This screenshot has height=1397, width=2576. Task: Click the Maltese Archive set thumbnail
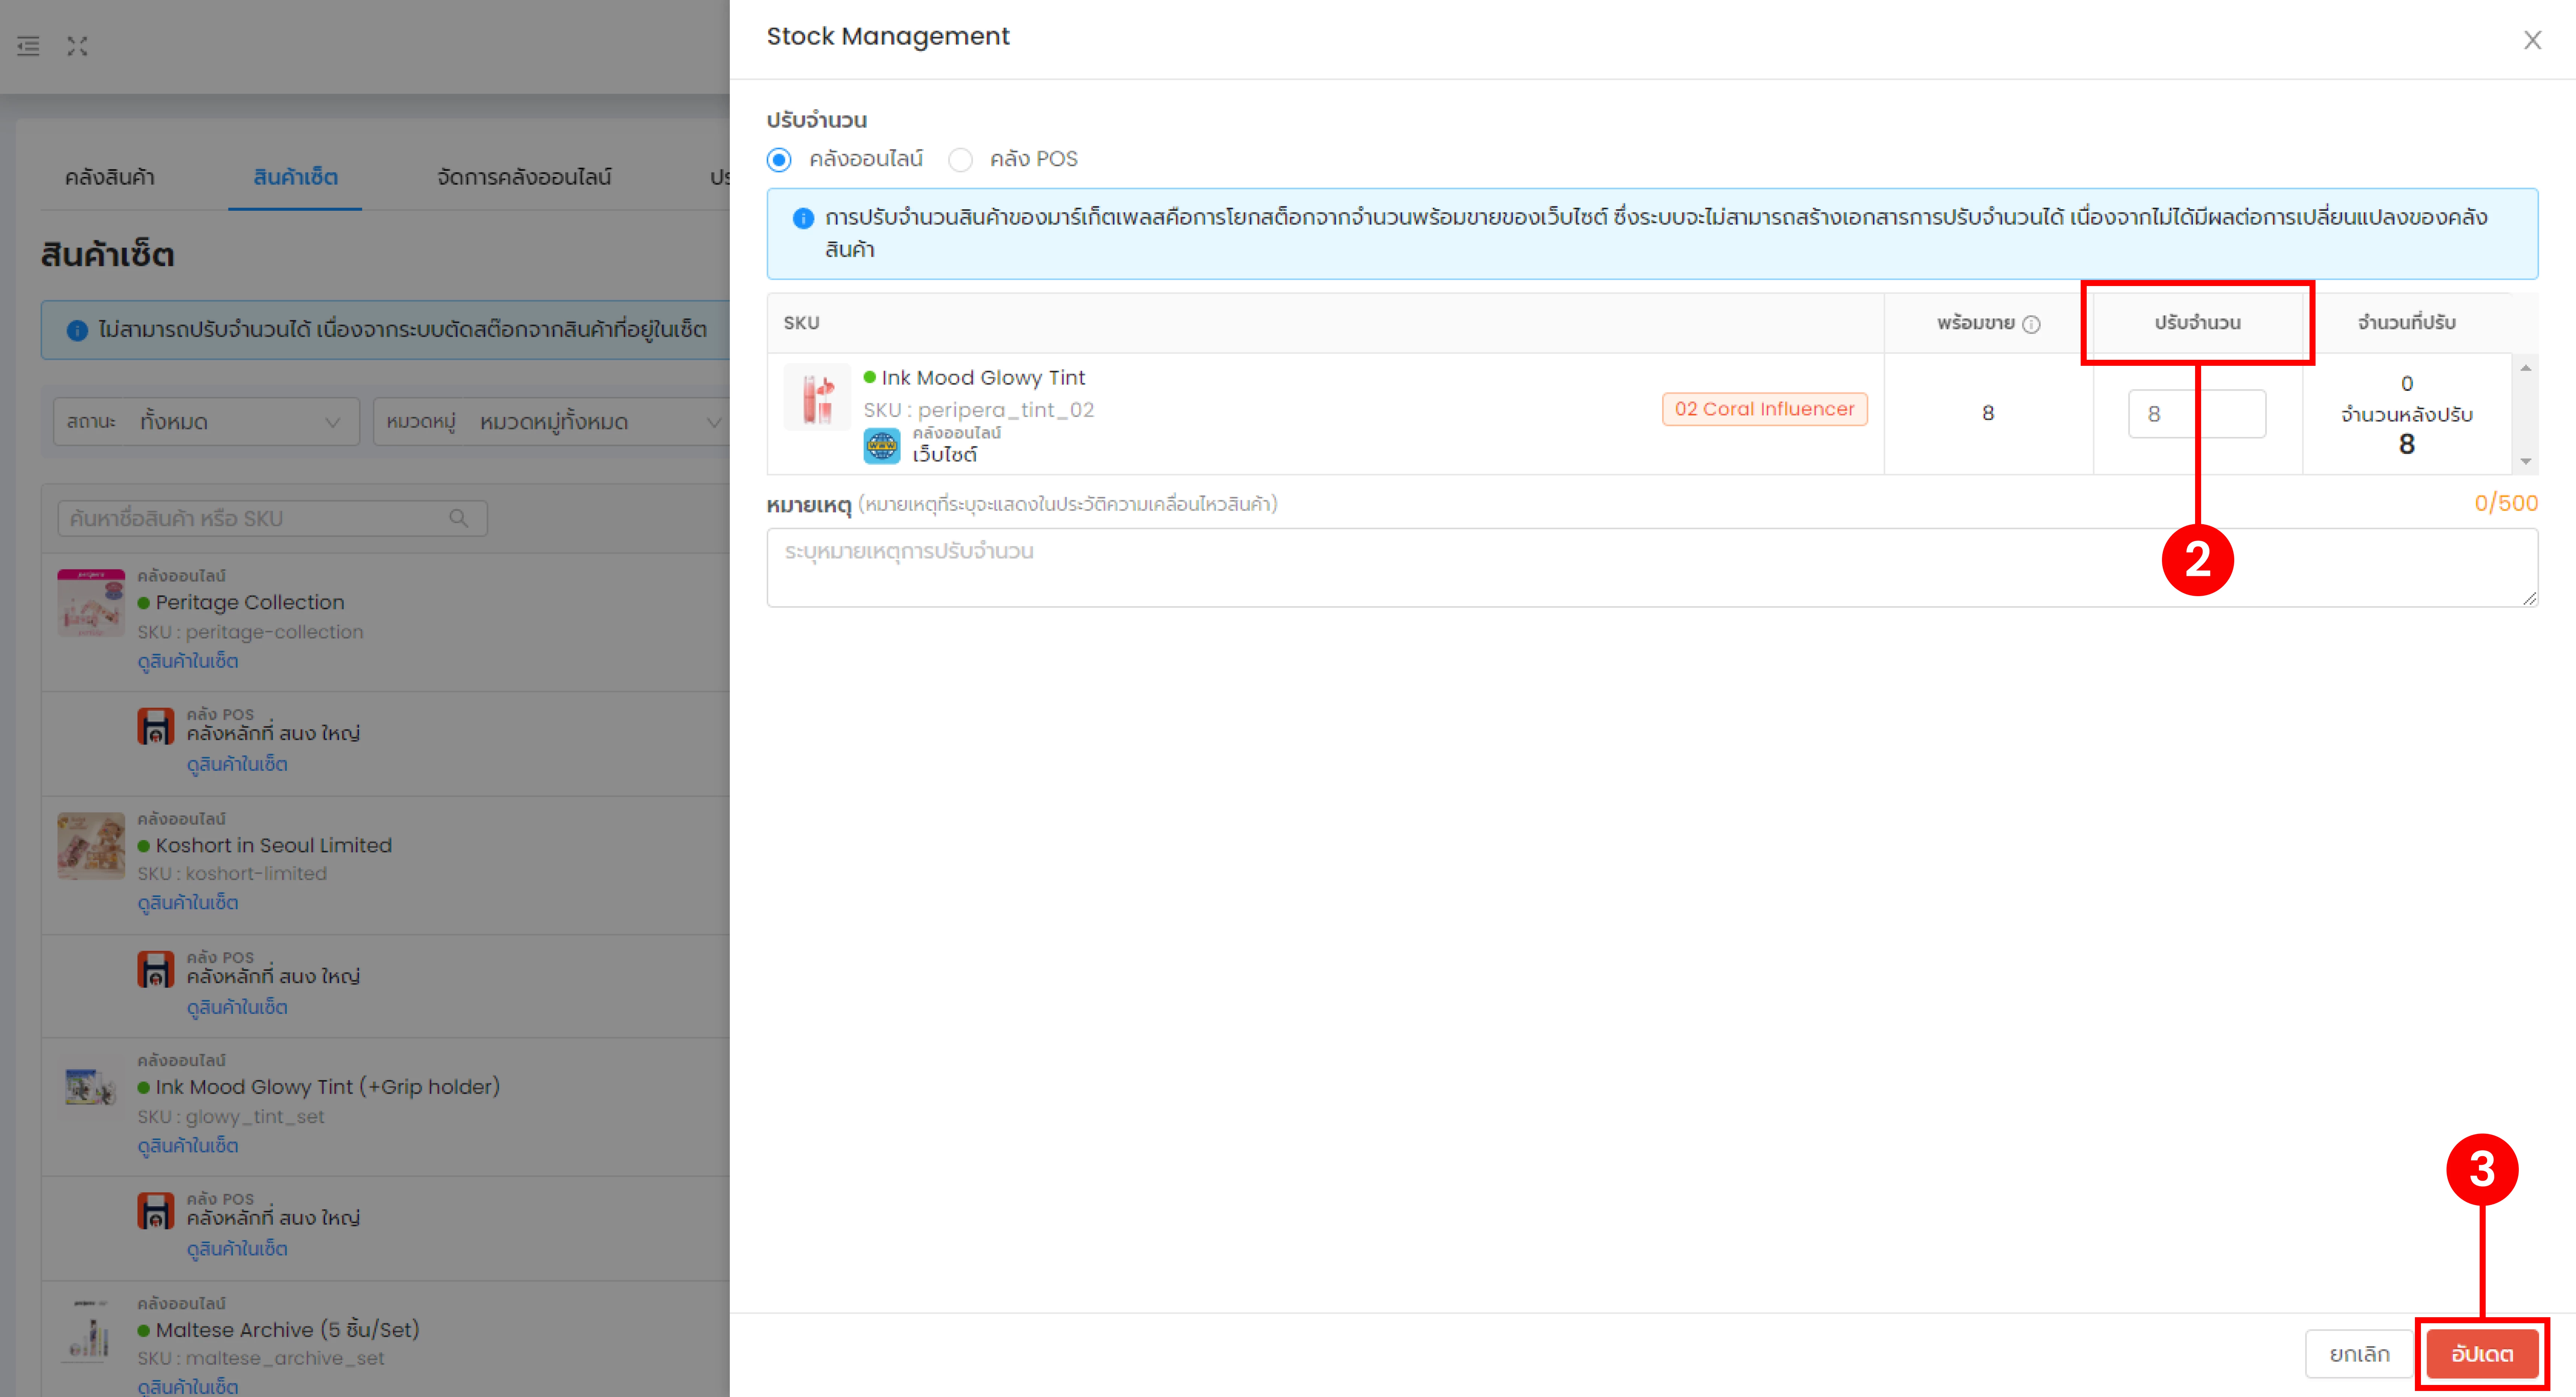pyautogui.click(x=91, y=1330)
